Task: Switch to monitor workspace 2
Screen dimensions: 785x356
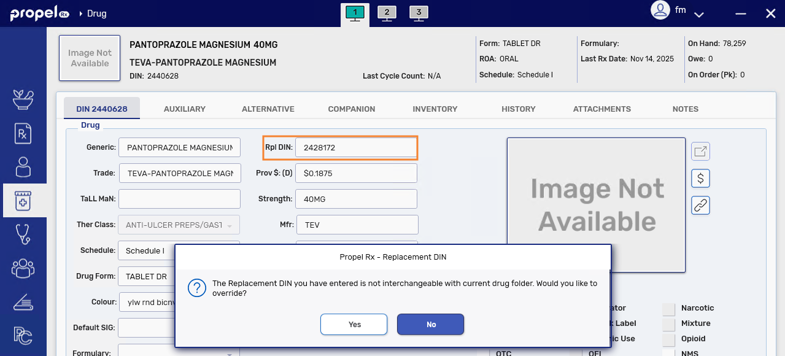Action: click(387, 13)
